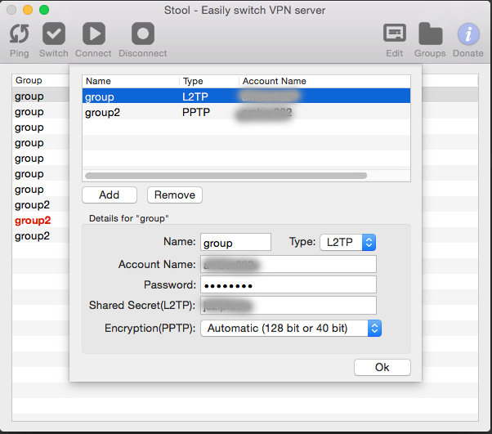Viewport: 492px width, 434px height.
Task: Select the red group2 row in sidebar
Action: click(x=41, y=221)
